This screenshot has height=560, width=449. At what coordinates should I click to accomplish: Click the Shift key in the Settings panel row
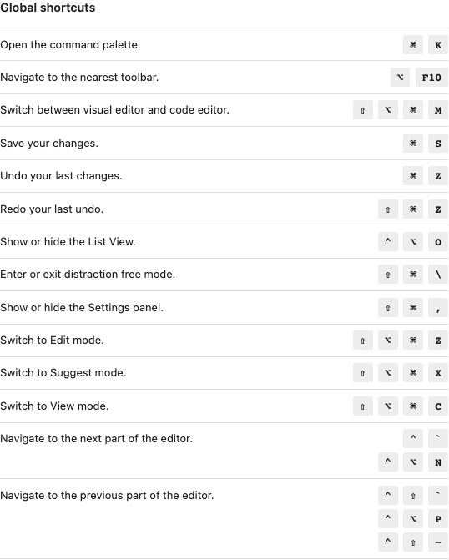pos(388,307)
